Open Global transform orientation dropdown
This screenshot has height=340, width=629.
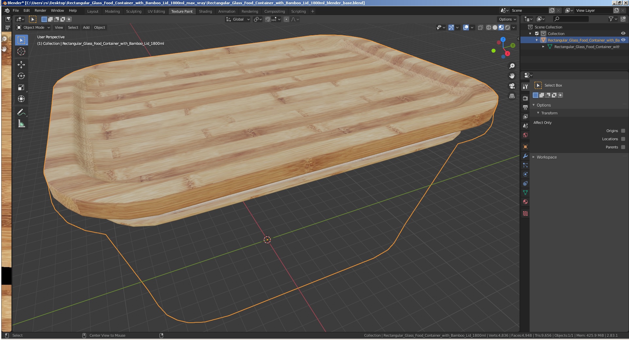(x=238, y=19)
